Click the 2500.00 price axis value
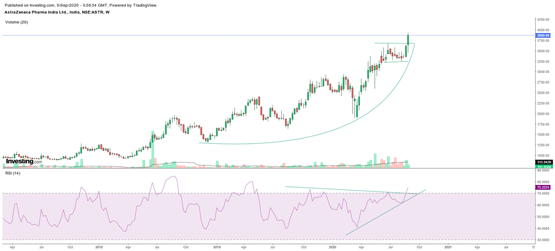Viewport: 555px width, 251px height. tap(543, 93)
